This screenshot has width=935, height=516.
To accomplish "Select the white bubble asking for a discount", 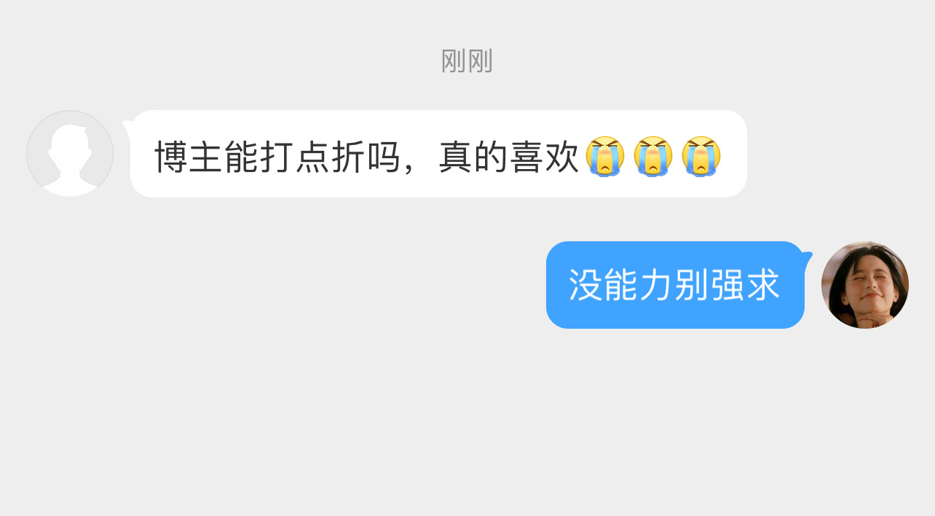I will 438,154.
